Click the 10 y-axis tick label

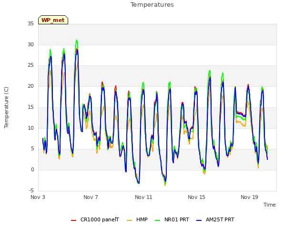(x=30, y=128)
